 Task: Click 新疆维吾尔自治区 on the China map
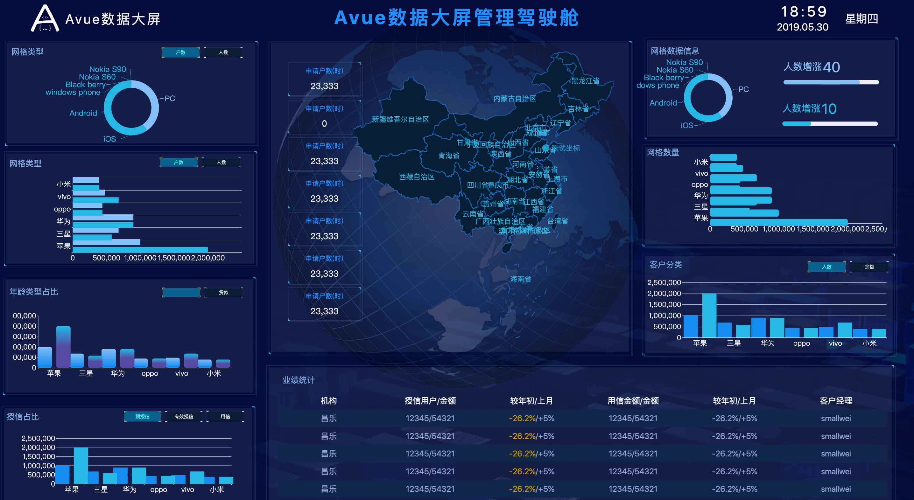(x=400, y=119)
